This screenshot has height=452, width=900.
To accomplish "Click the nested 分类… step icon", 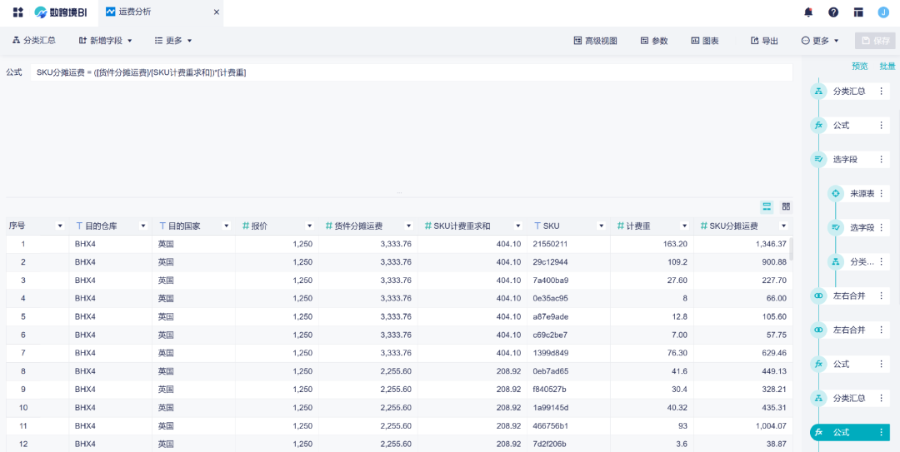I will click(836, 261).
